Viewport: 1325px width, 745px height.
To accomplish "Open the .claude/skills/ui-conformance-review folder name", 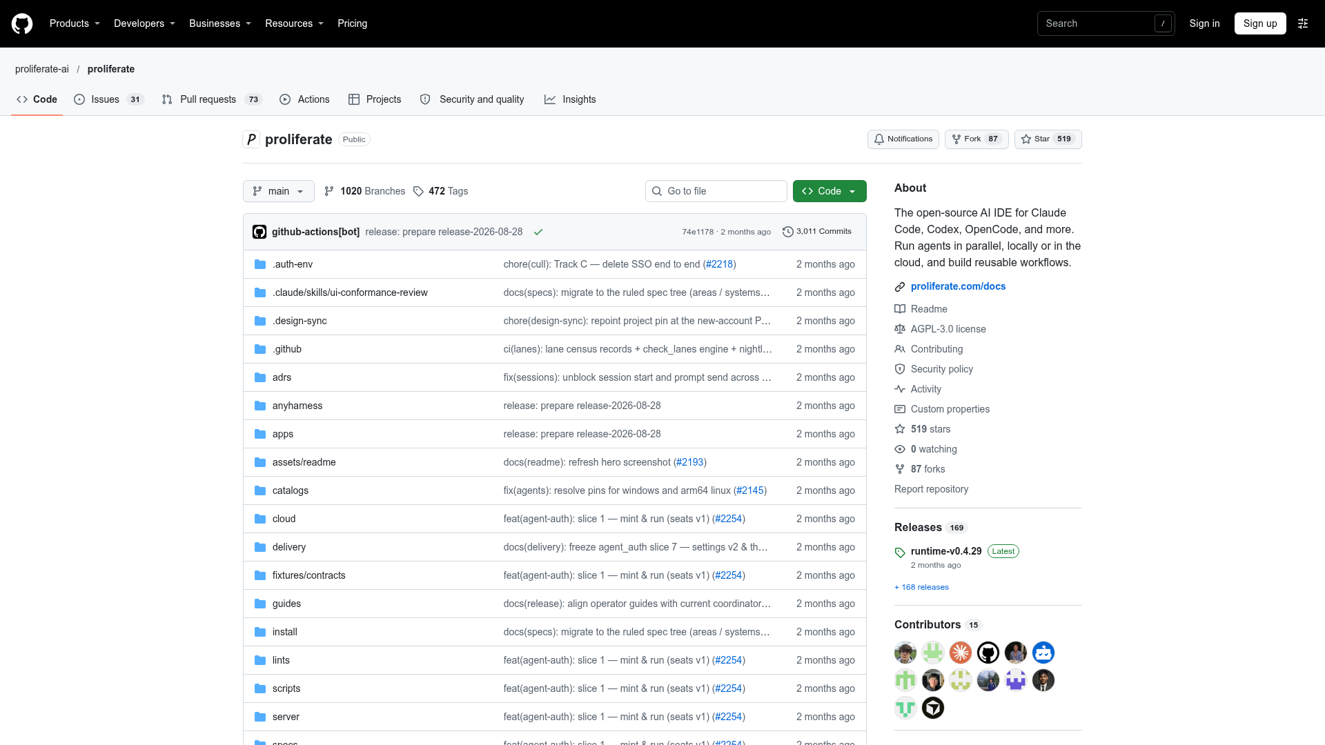I will tap(350, 292).
